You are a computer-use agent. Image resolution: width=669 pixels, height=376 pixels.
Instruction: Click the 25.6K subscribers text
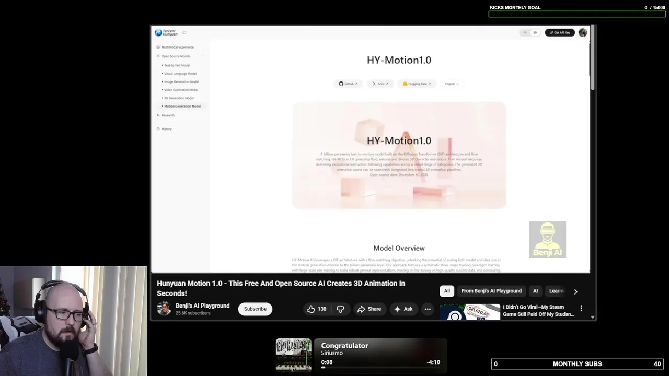point(193,313)
